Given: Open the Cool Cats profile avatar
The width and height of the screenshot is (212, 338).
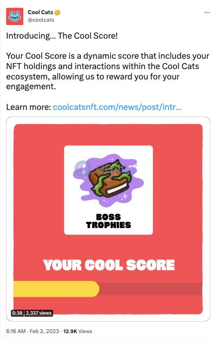Looking at the screenshot, I should point(15,16).
